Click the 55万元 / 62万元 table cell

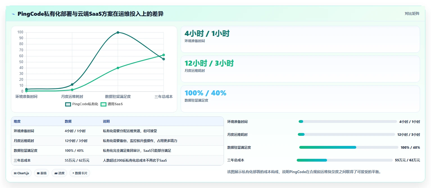[x=77, y=161]
